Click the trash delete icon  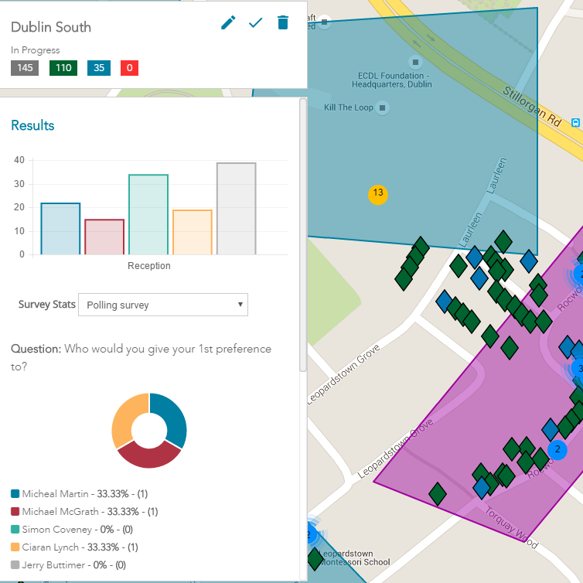pos(283,22)
